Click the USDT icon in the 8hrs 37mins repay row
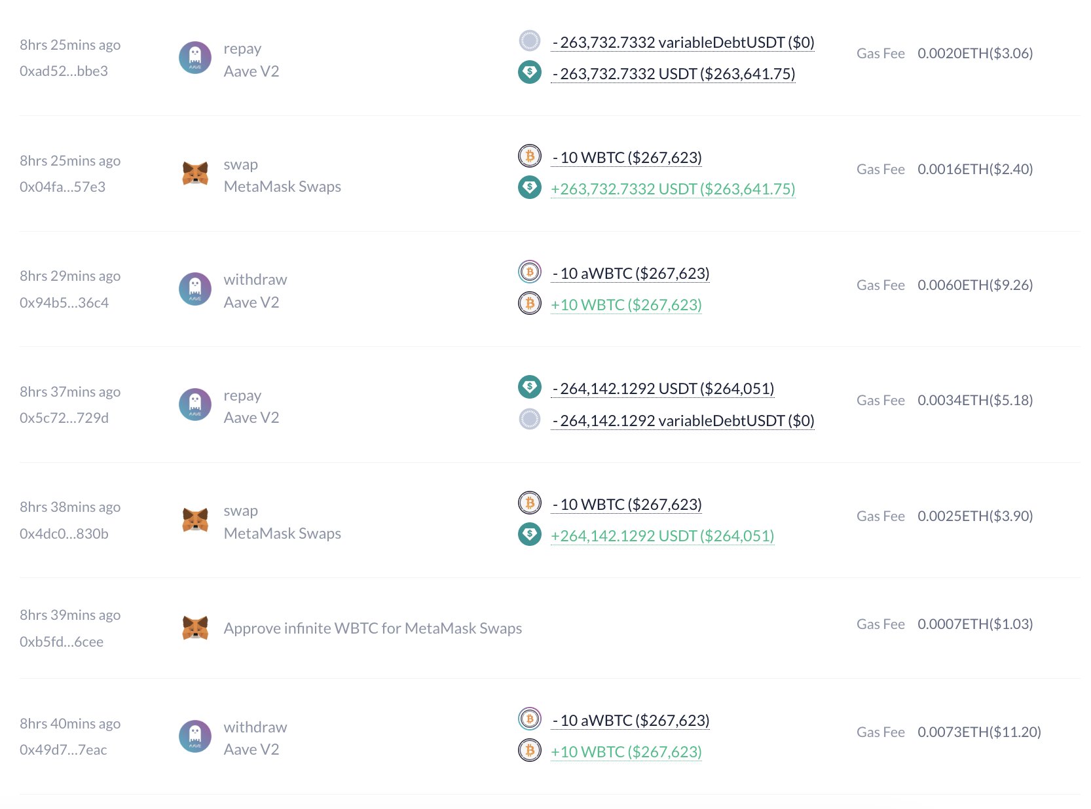The image size is (1091, 809). (529, 387)
